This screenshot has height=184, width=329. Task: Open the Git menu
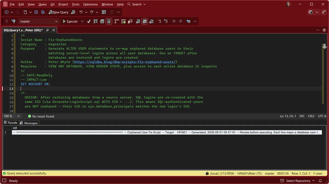[x=52, y=4]
